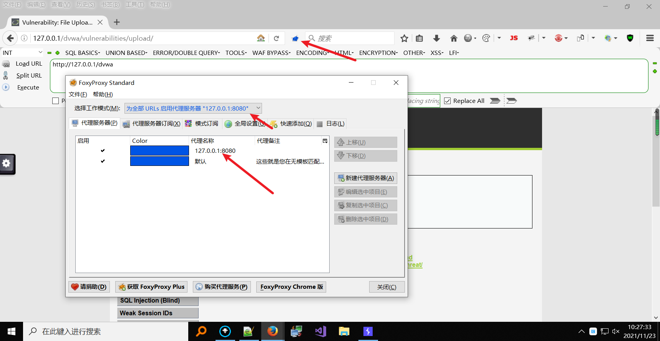Switch to the 模式订阅 tab
Image resolution: width=660 pixels, height=341 pixels.
coord(202,124)
